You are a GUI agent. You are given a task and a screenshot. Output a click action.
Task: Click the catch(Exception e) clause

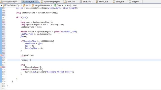click(x=32, y=69)
